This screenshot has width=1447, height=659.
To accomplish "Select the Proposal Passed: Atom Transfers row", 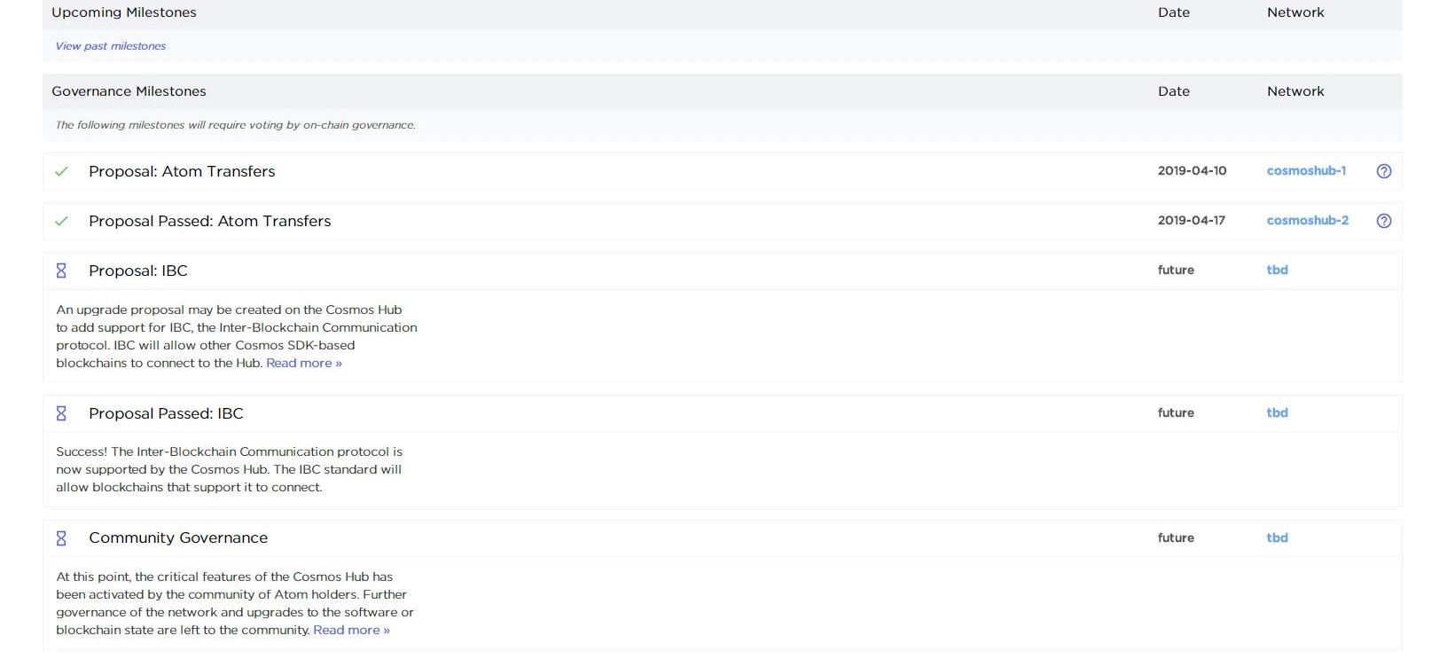I will 723,221.
